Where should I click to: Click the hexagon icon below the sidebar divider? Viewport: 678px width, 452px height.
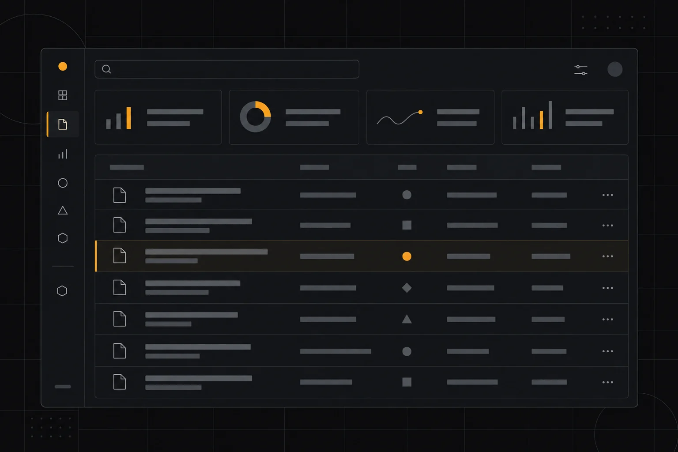[x=62, y=291]
